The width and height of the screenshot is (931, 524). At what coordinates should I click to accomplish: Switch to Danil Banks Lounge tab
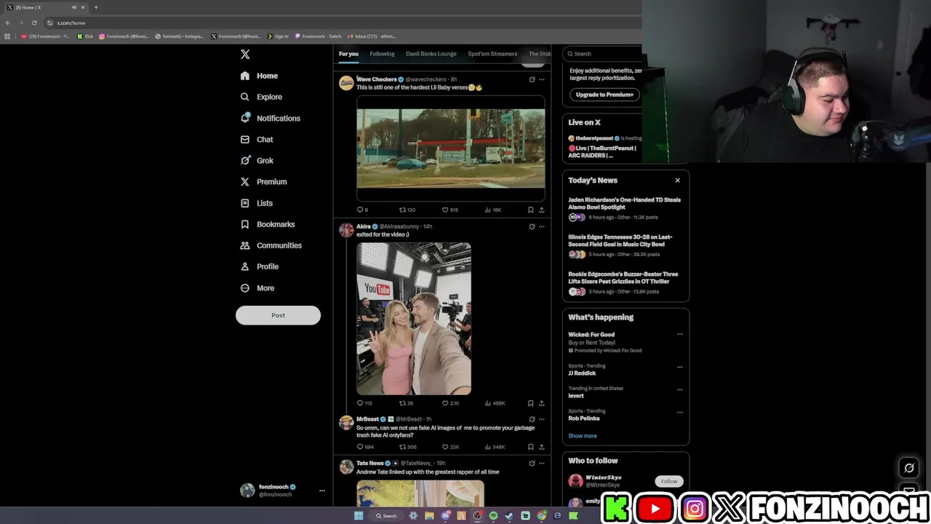431,54
